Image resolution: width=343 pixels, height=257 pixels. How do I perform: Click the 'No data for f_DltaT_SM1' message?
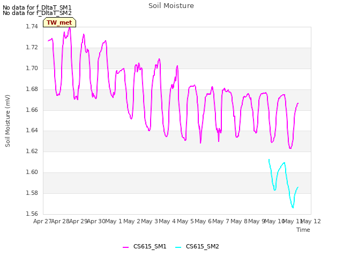(37, 7)
